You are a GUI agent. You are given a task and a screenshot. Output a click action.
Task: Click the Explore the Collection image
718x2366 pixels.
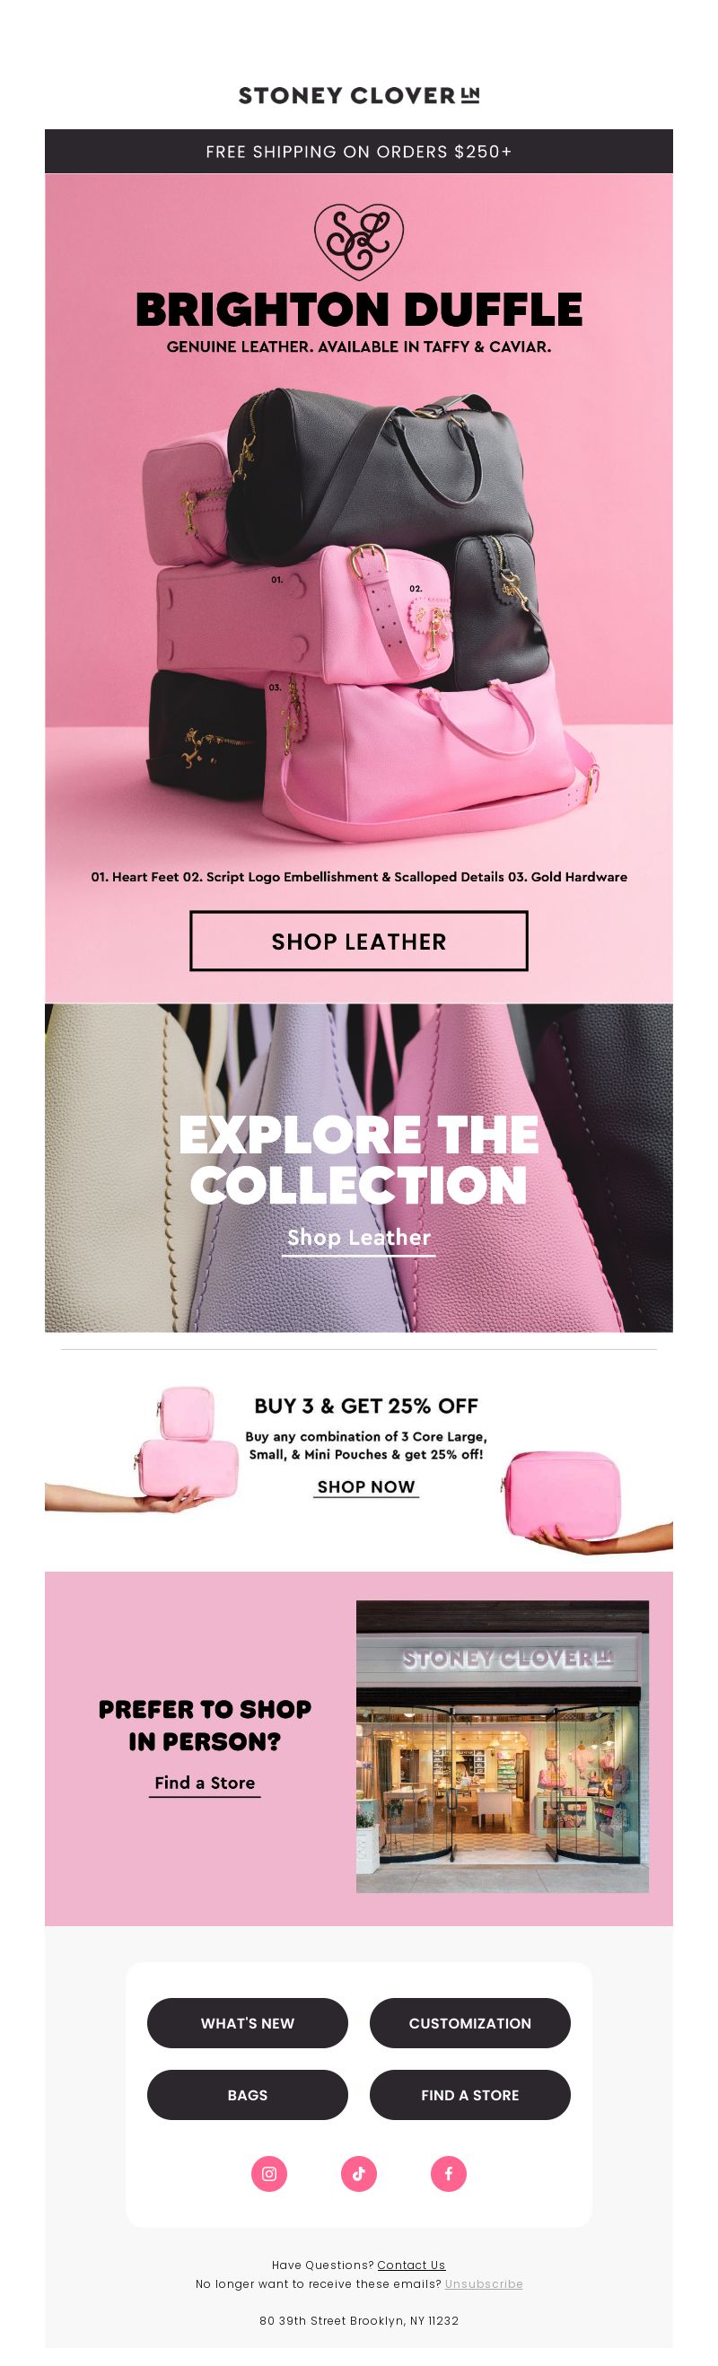click(359, 1168)
